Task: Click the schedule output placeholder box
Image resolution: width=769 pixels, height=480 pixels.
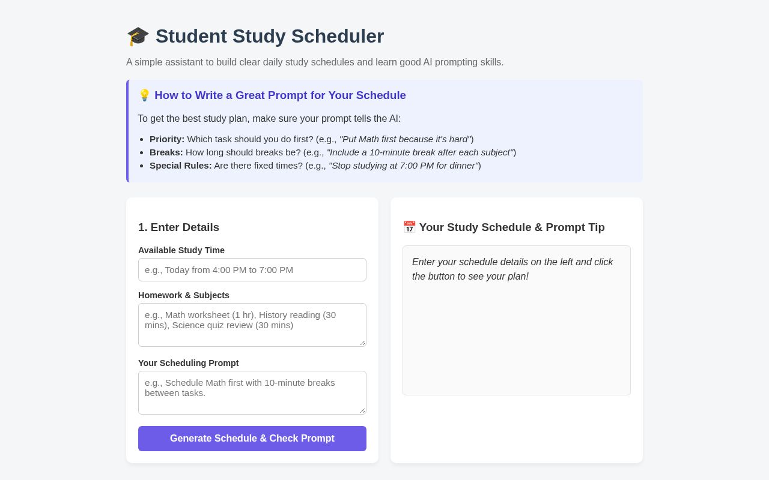Action: pyautogui.click(x=517, y=320)
